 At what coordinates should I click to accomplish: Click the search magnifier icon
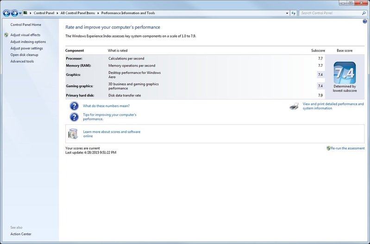click(x=364, y=13)
